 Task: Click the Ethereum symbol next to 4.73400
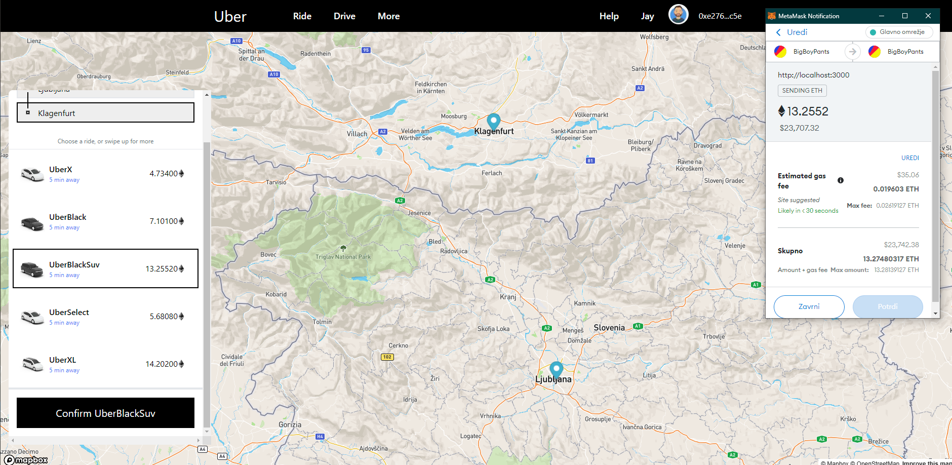pos(181,173)
